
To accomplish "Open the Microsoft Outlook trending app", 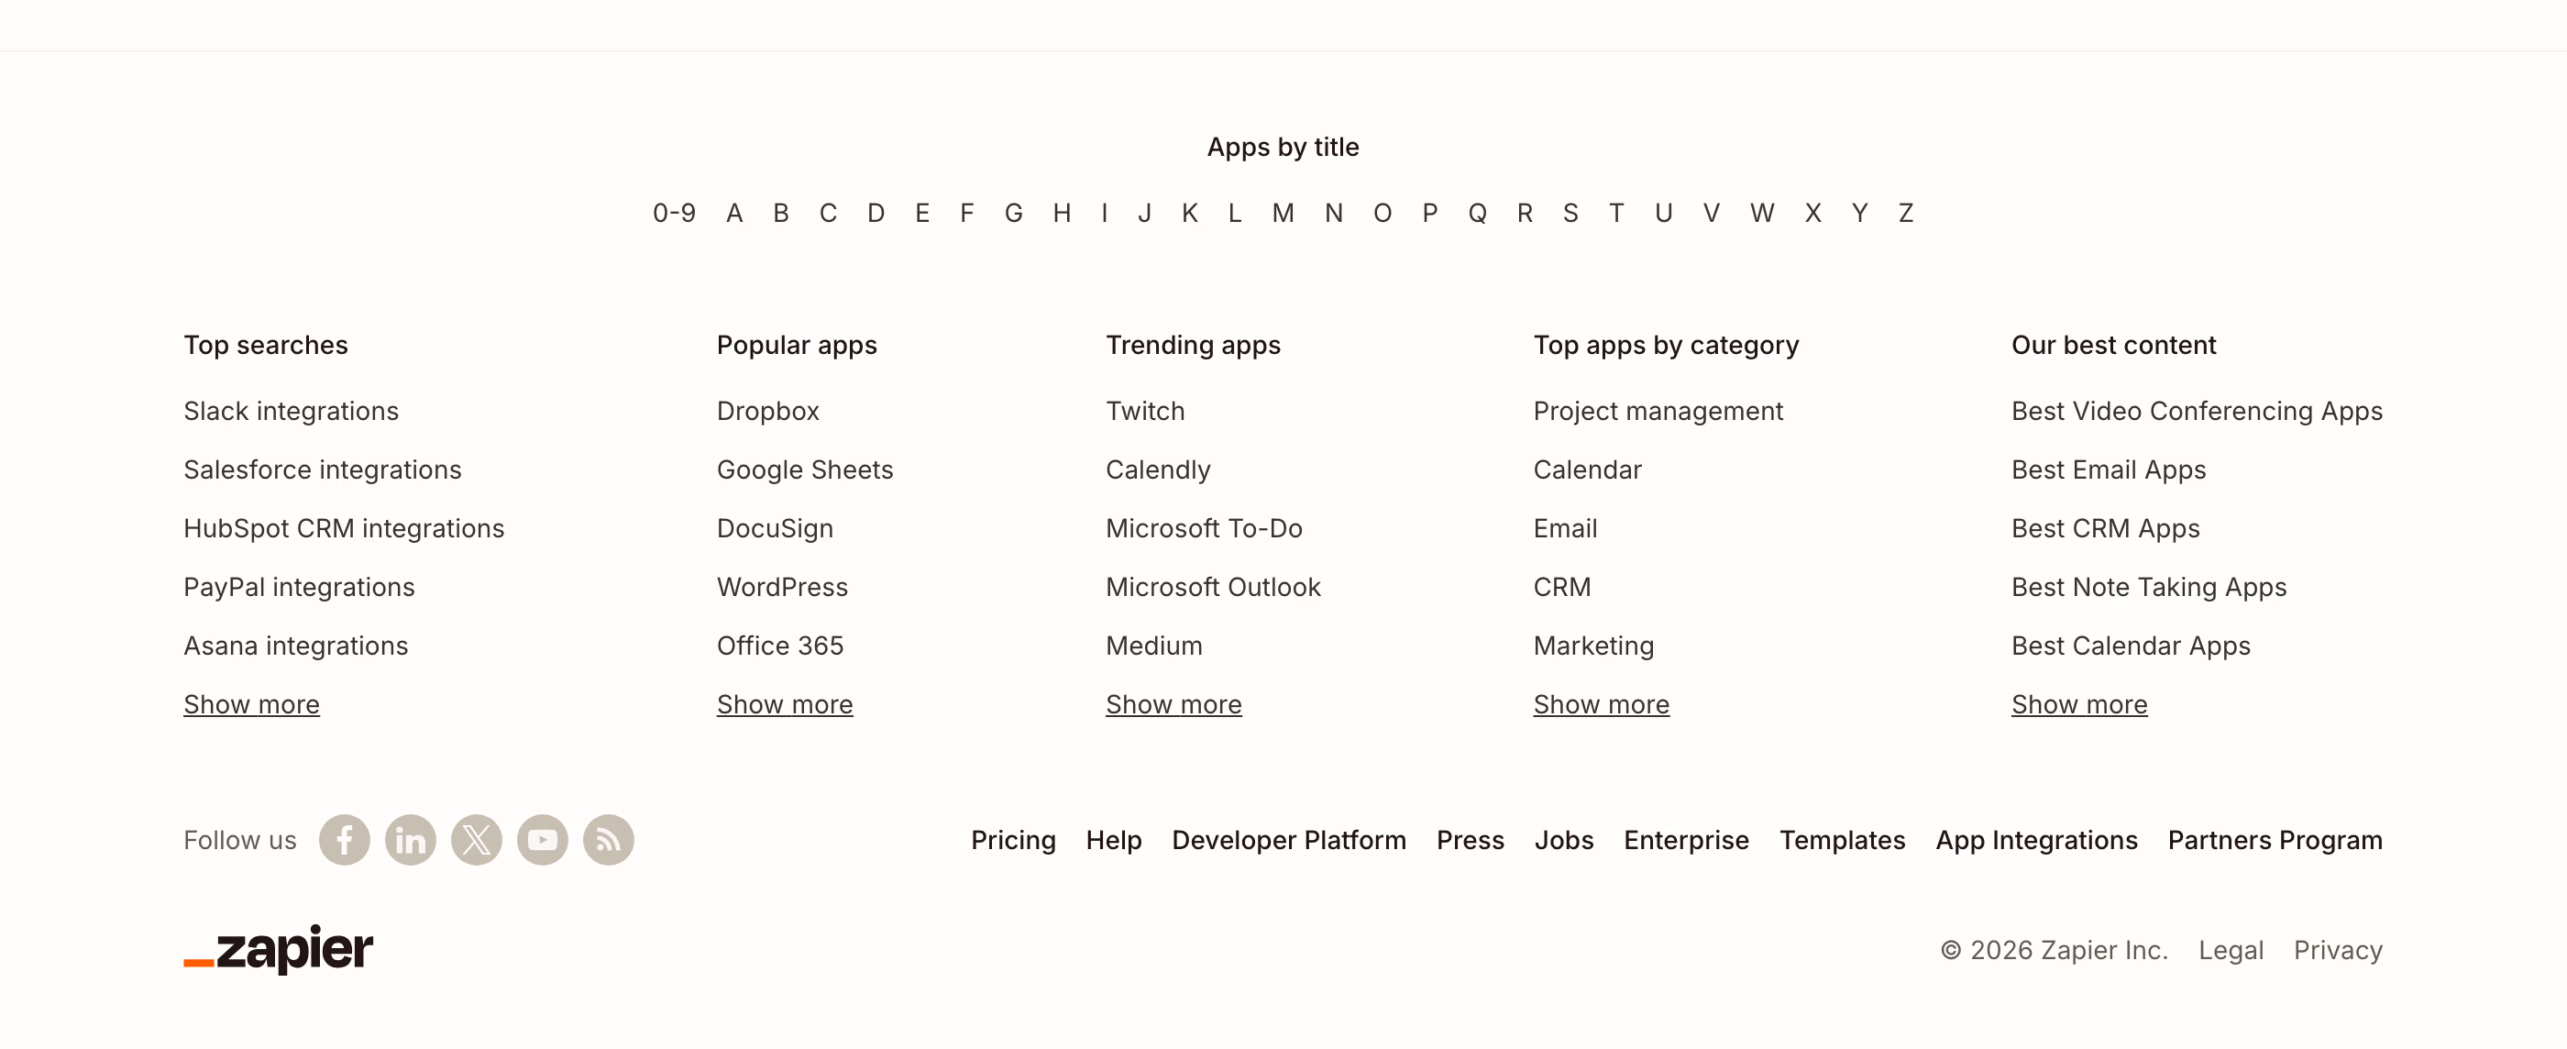I will (x=1213, y=586).
